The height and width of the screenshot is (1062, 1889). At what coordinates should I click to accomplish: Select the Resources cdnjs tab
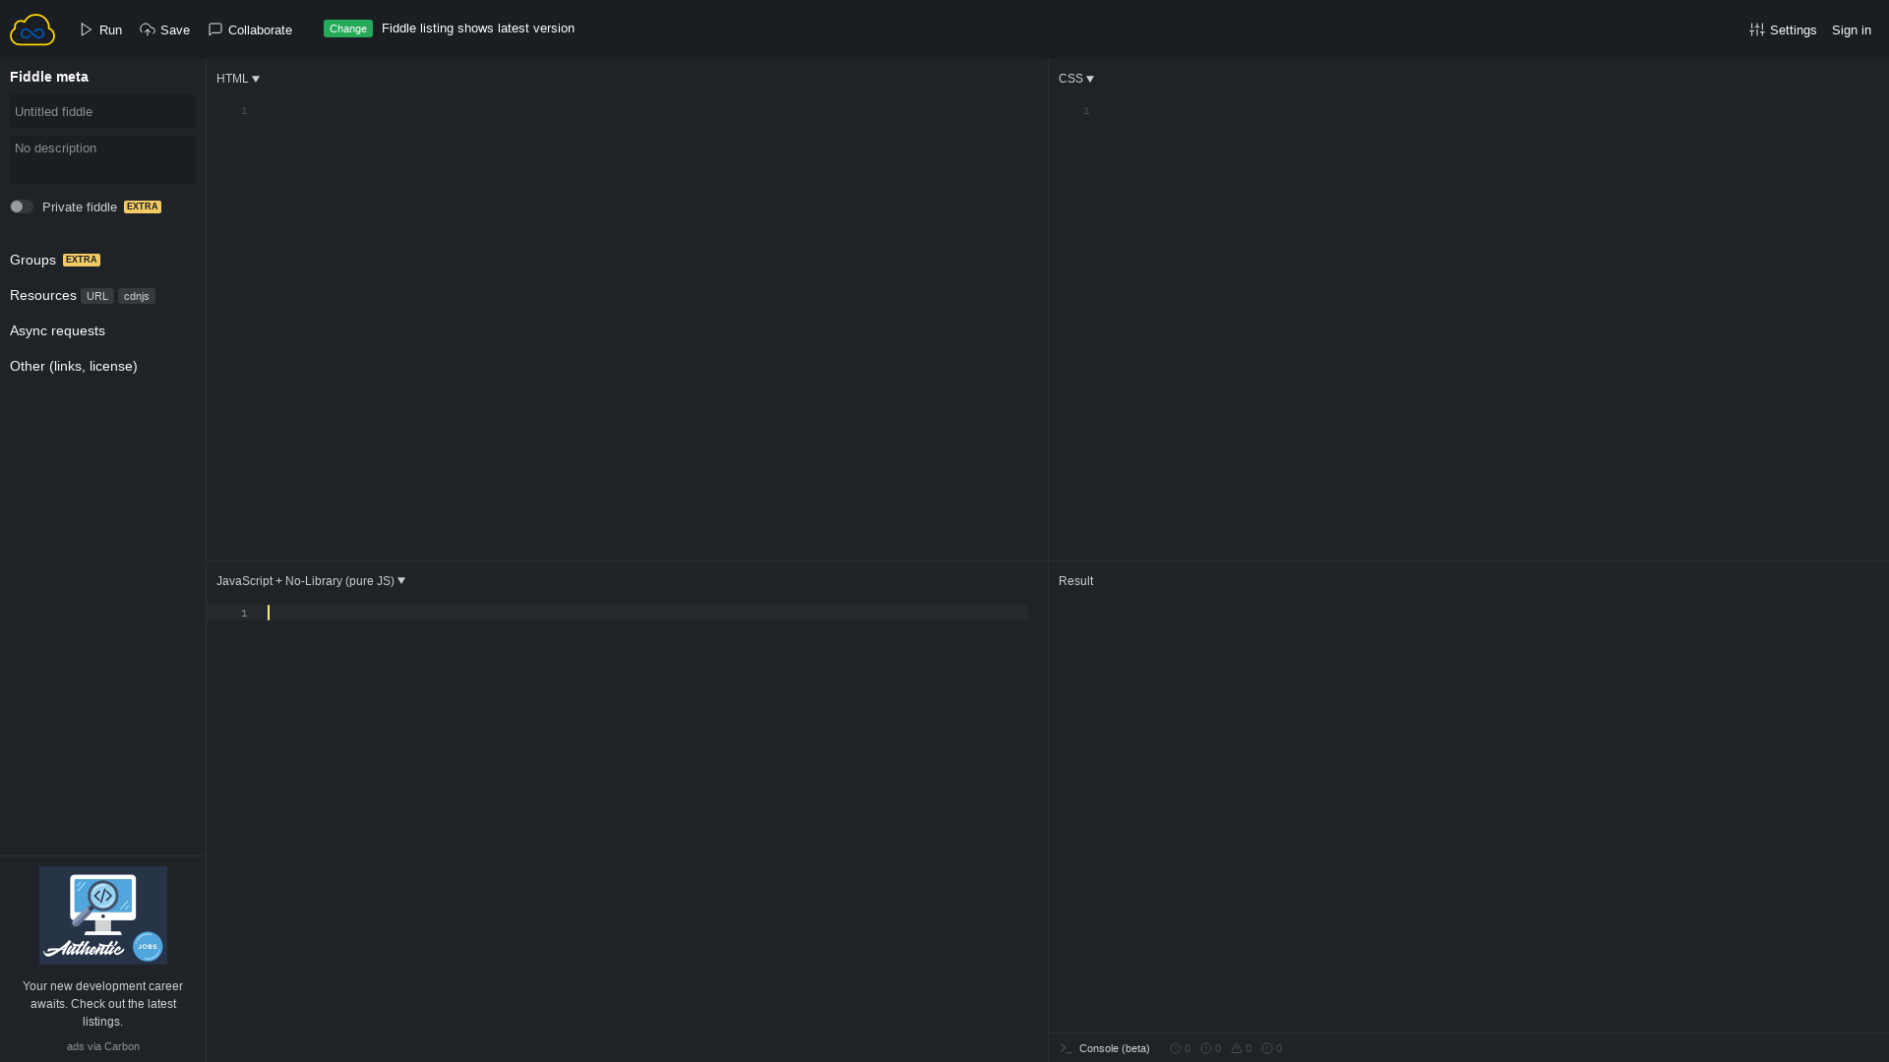click(x=136, y=296)
